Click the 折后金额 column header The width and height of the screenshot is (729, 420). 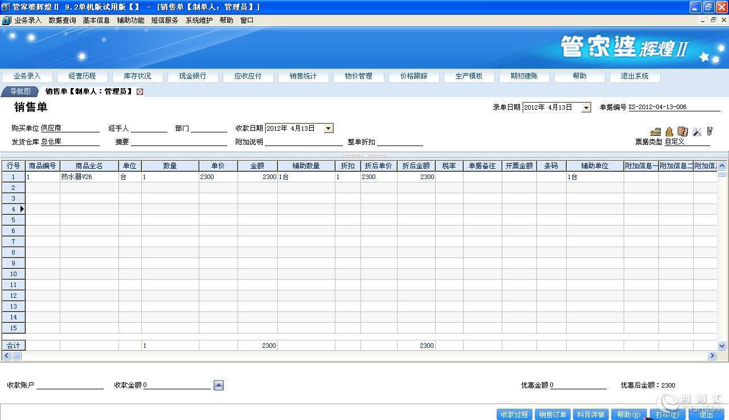416,166
